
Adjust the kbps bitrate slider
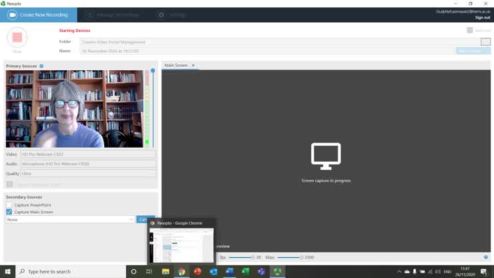coord(301,257)
